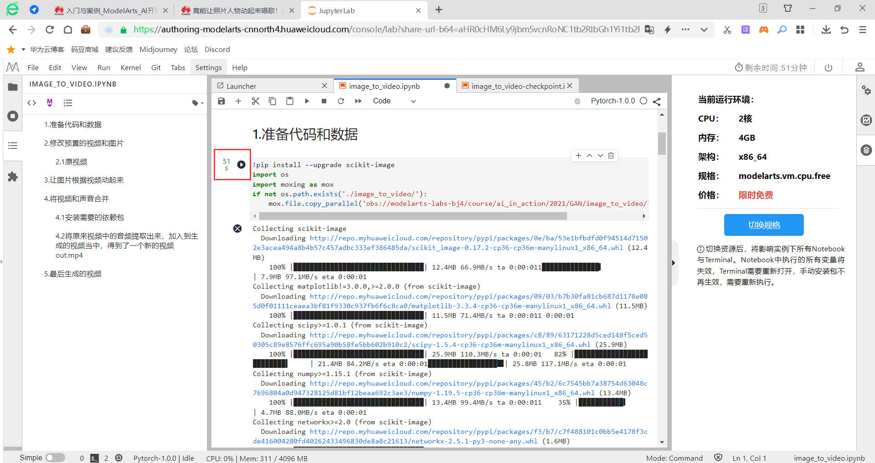Go to section 3.让图片根据视频动起来
875x463 pixels.
84,180
